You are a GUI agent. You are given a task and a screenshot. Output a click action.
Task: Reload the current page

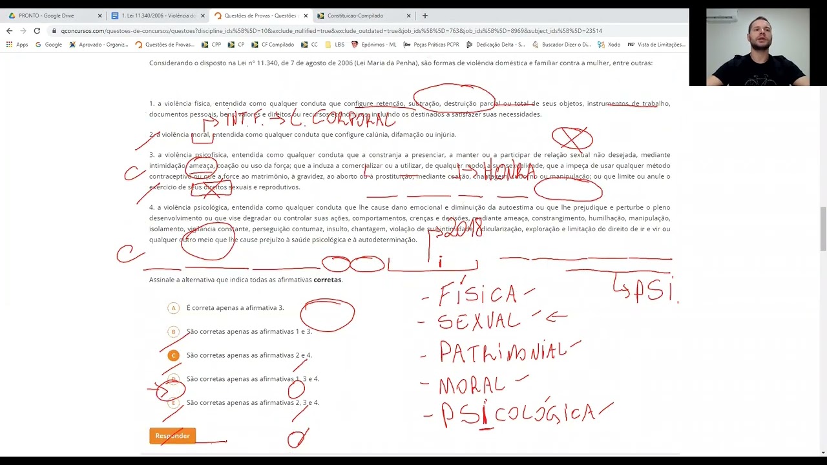[x=37, y=30]
